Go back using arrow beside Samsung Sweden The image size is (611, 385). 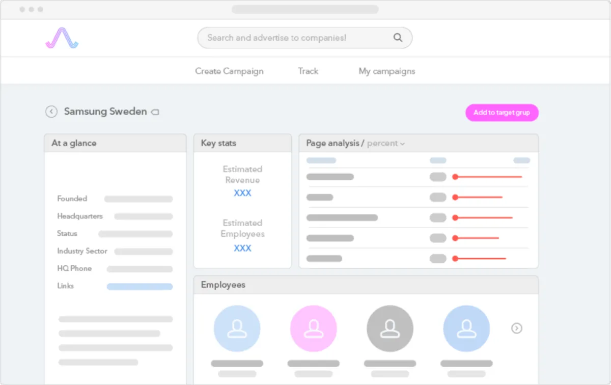(x=51, y=112)
